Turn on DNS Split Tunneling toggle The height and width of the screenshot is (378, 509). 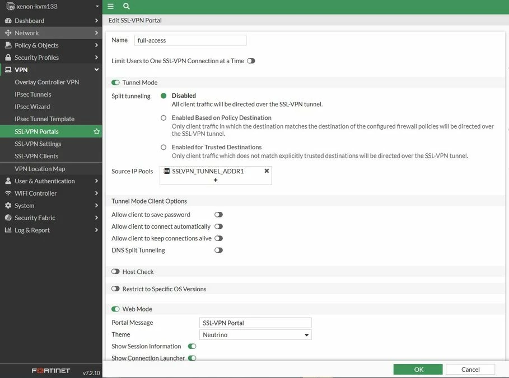218,250
